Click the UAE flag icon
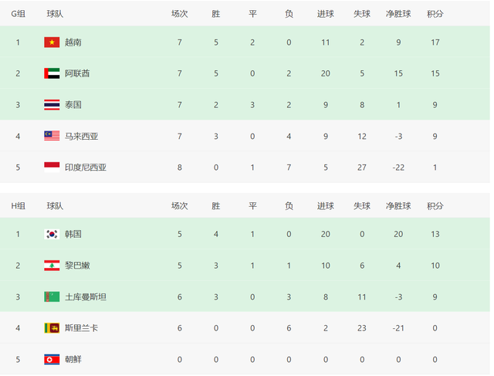Image resolution: width=494 pixels, height=376 pixels. pyautogui.click(x=52, y=73)
